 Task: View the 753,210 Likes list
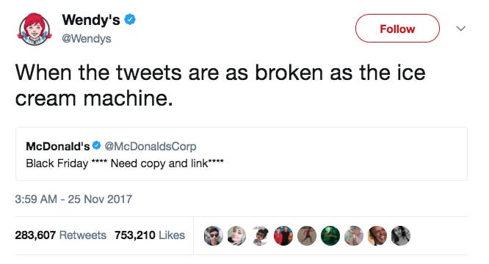coord(150,235)
